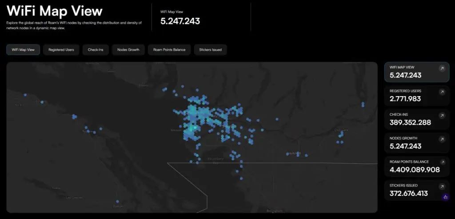Image resolution: width=455 pixels, height=219 pixels.
Task: Switch to the Stickers Issued tab
Action: (210, 50)
